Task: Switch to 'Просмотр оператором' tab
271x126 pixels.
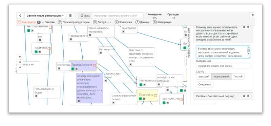Action: pyautogui.click(x=74, y=22)
